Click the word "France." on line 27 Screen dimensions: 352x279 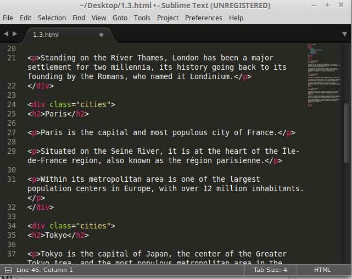coord(262,132)
